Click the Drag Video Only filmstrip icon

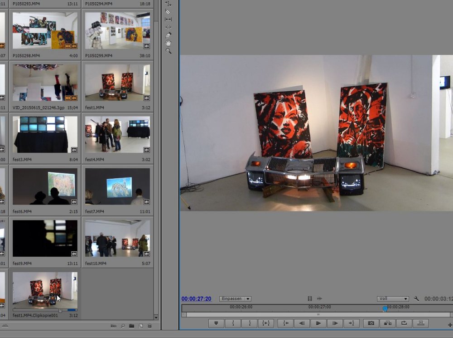310,299
